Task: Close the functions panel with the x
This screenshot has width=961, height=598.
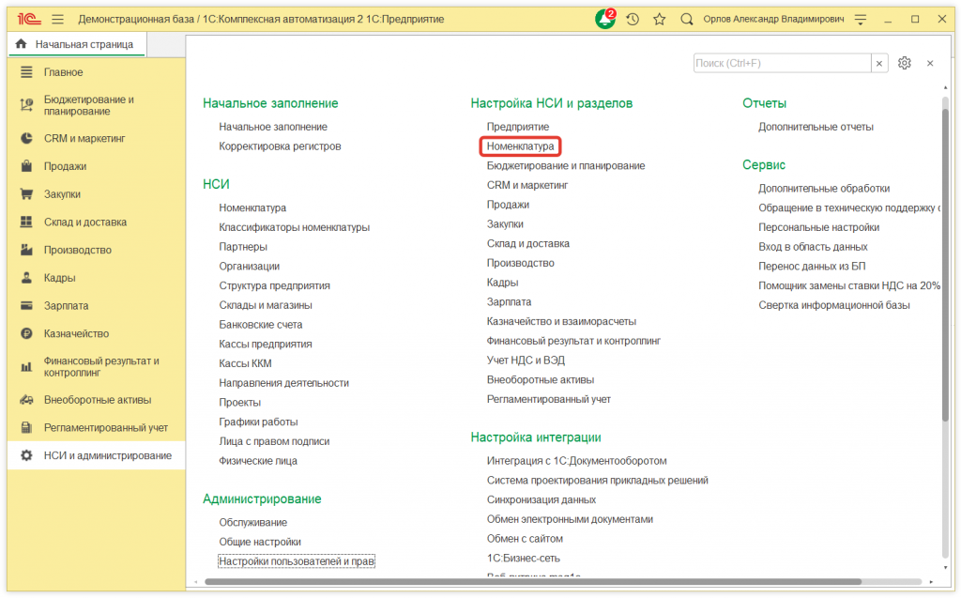Action: tap(930, 63)
